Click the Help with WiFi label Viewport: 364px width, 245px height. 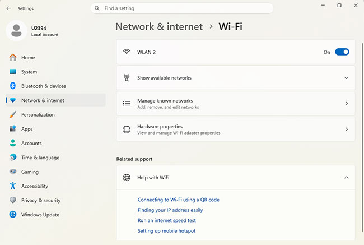click(x=153, y=178)
